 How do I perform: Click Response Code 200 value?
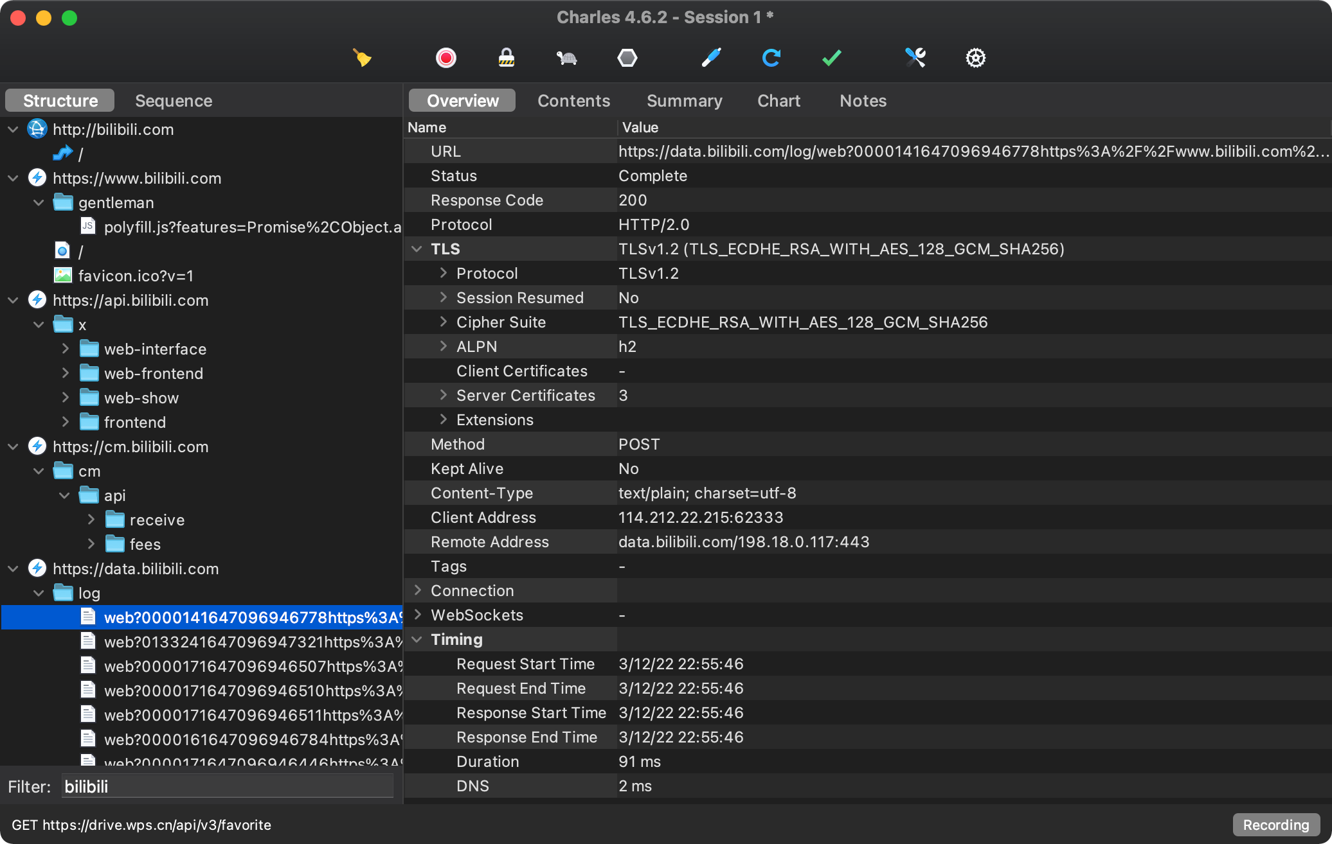[633, 200]
